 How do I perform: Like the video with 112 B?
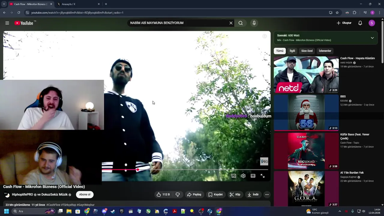click(163, 195)
